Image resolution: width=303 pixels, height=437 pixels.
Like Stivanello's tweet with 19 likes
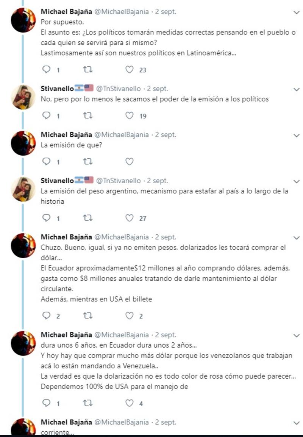(x=130, y=116)
